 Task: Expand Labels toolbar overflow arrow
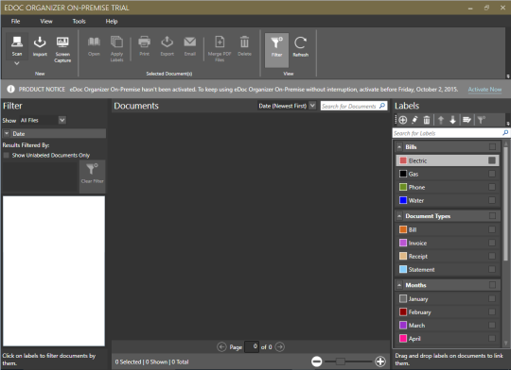(508, 124)
